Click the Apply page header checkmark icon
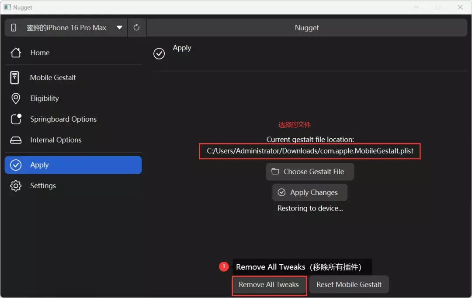 [x=159, y=54]
